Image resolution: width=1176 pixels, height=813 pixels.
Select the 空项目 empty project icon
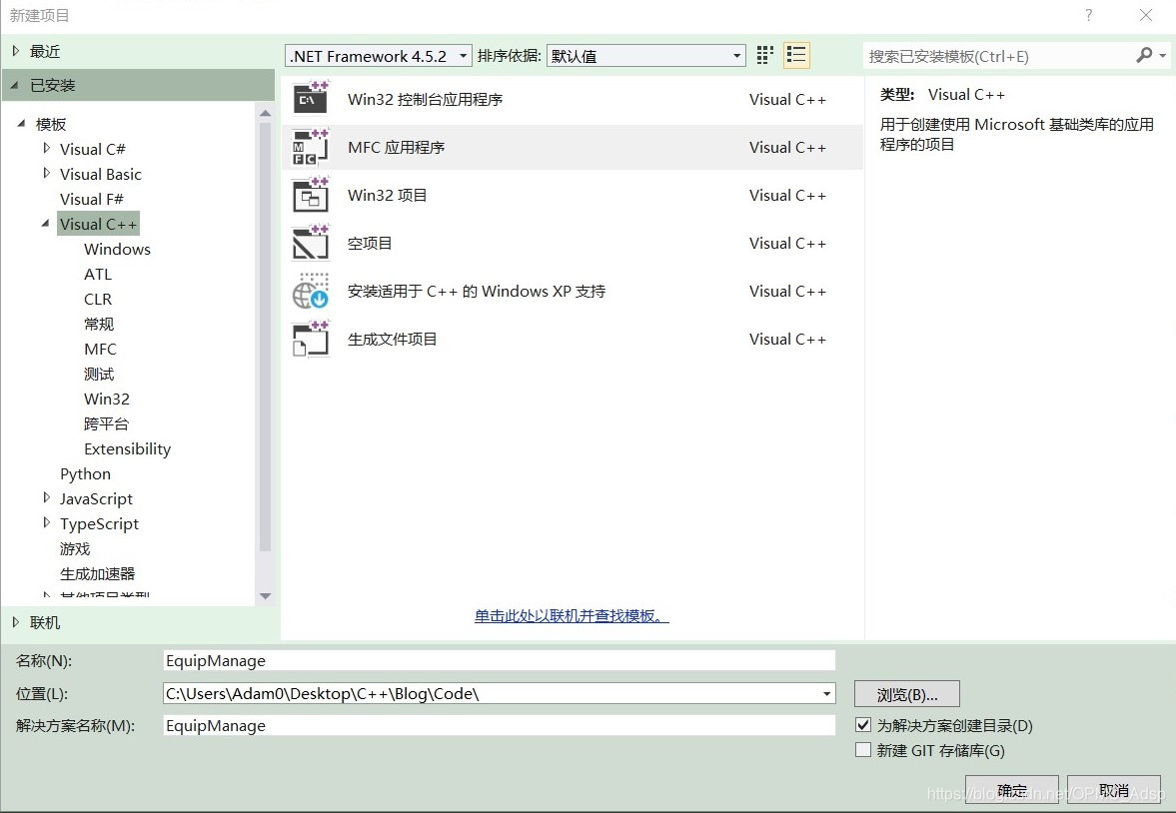[x=311, y=243]
